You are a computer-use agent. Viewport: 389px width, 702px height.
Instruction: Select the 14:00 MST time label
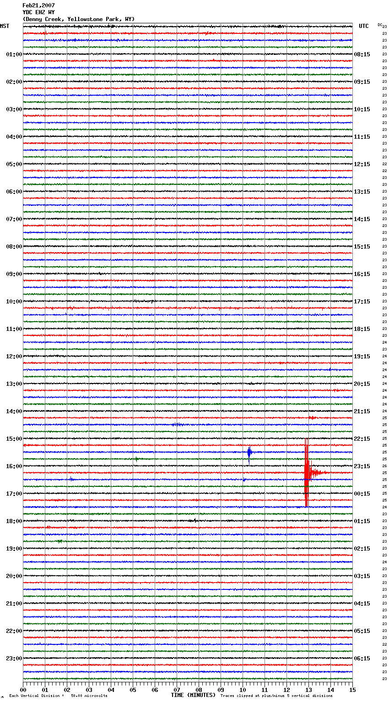click(x=14, y=411)
